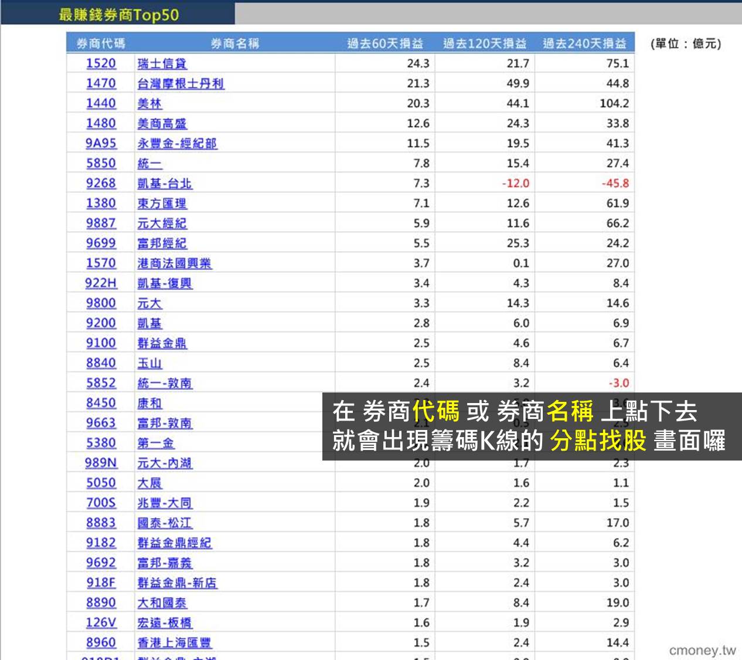Click the 過去60天損益 column header
Screen dimensions: 742x660
[385, 43]
